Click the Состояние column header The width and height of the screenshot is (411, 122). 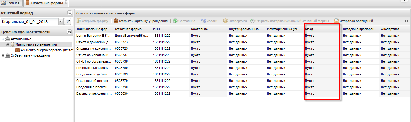pyautogui.click(x=208, y=29)
